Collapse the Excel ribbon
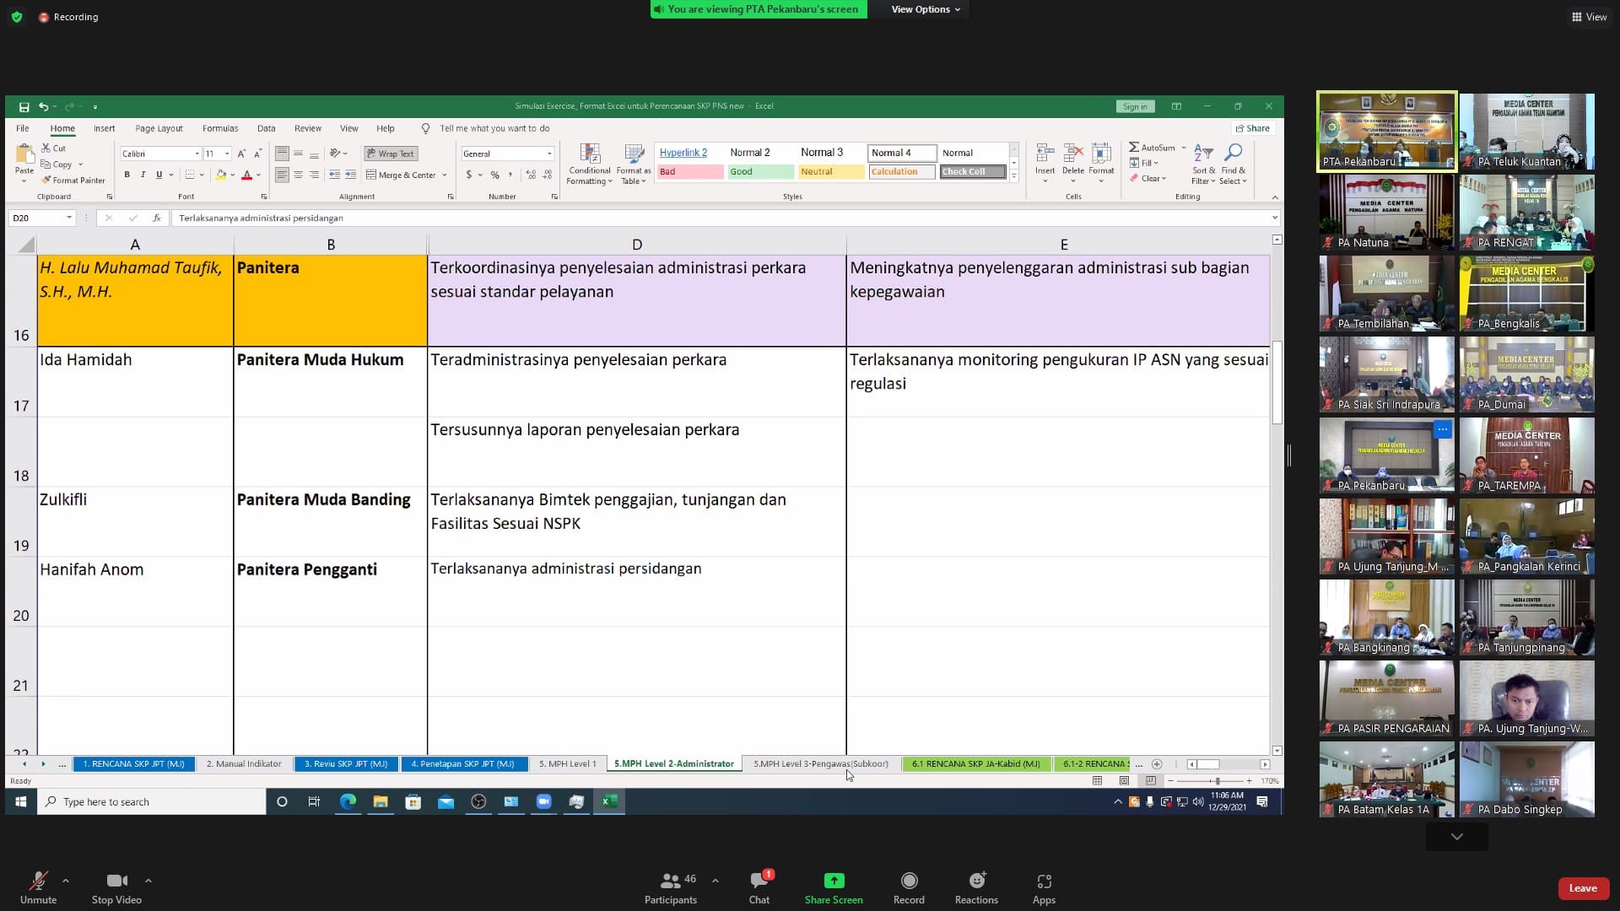The width and height of the screenshot is (1620, 911). [1274, 197]
